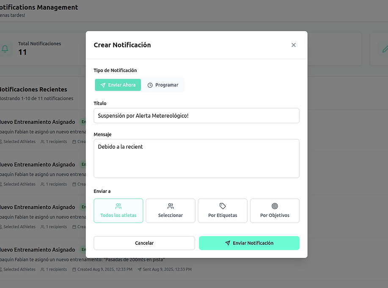Screen dimensions: 388x288
Task: Close the Crear Notificación dialog
Action: (x=294, y=45)
